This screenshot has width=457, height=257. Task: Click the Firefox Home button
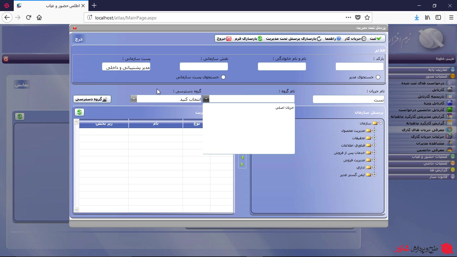(x=39, y=18)
